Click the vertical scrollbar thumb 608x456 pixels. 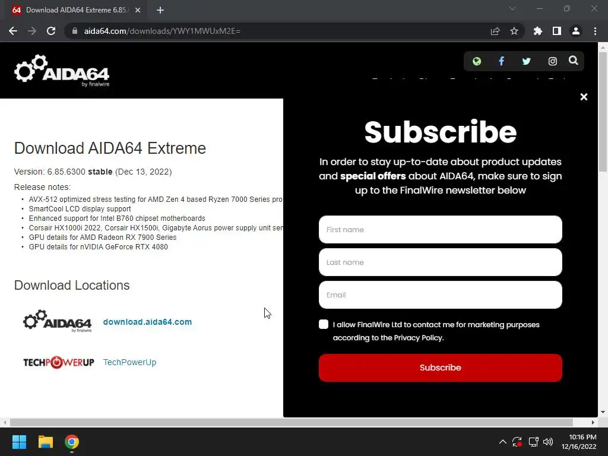[x=603, y=112]
